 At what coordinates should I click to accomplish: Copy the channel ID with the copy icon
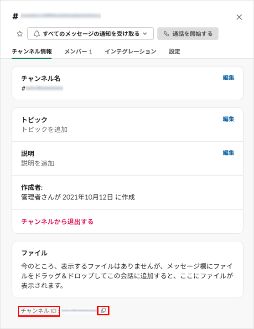click(x=103, y=310)
